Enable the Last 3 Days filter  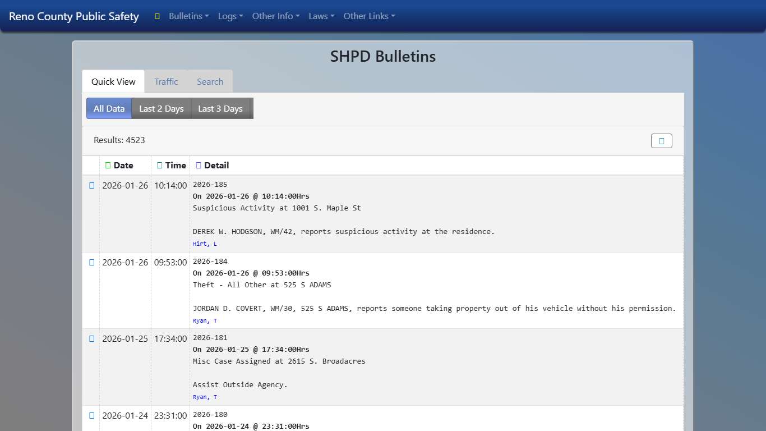click(x=220, y=108)
